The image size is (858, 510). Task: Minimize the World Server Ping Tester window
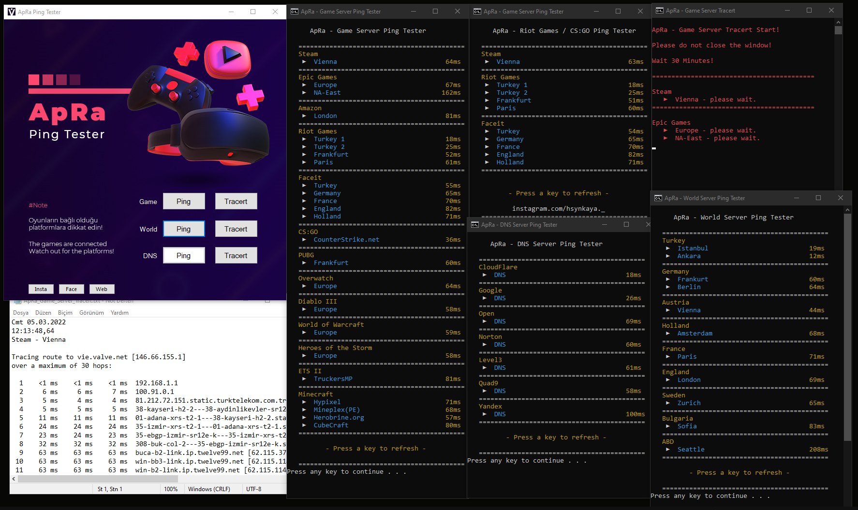[796, 198]
